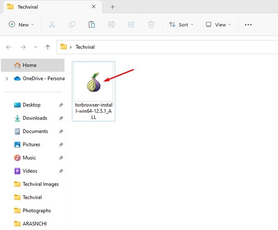The image size is (278, 230).
Task: Go back with the left arrow
Action: [x=8, y=47]
